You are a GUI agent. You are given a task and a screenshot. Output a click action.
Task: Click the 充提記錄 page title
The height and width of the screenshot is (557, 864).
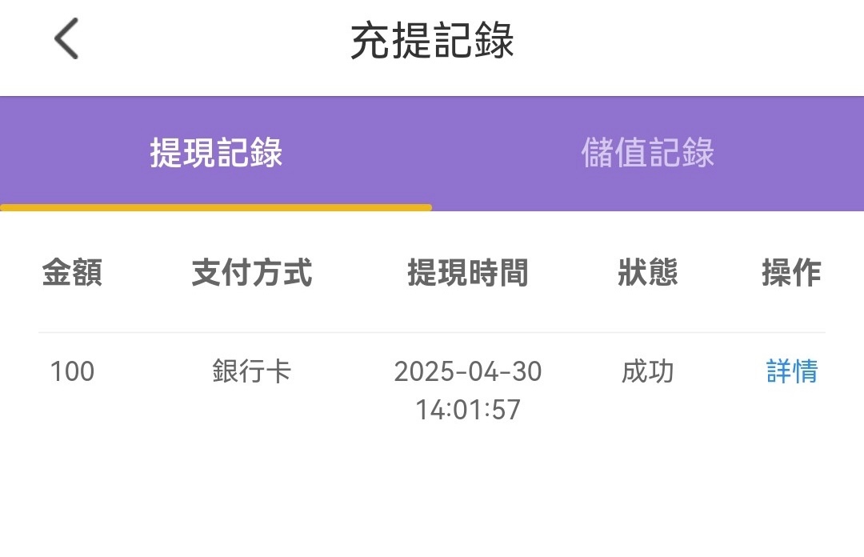click(432, 40)
